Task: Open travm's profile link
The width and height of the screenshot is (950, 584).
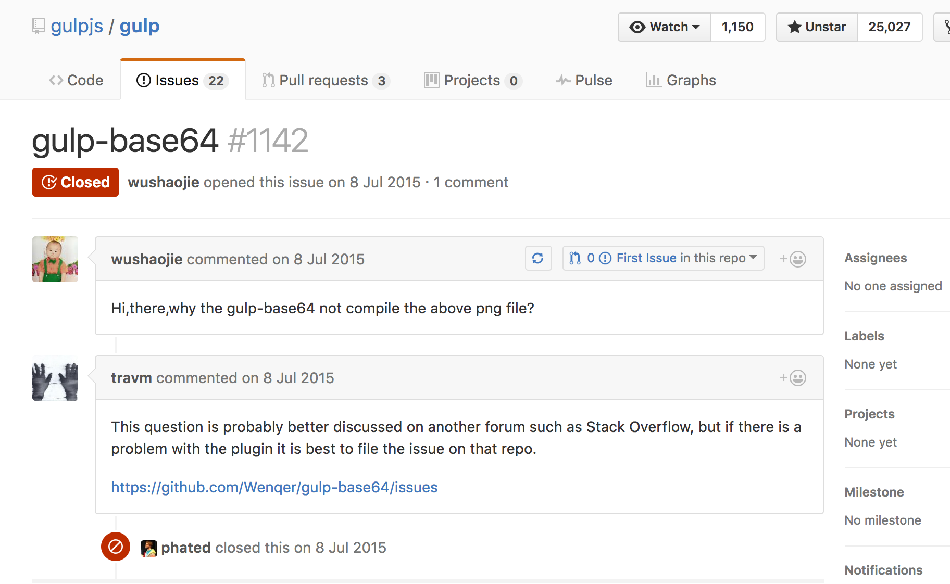Action: tap(131, 378)
